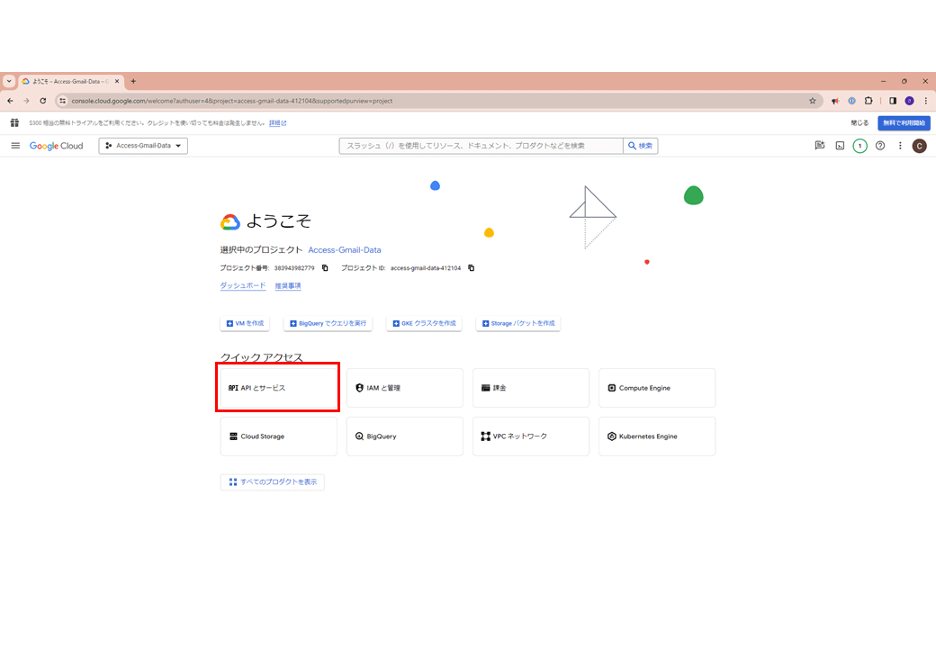The width and height of the screenshot is (936, 648).
Task: Open the help question mark icon
Action: click(880, 146)
